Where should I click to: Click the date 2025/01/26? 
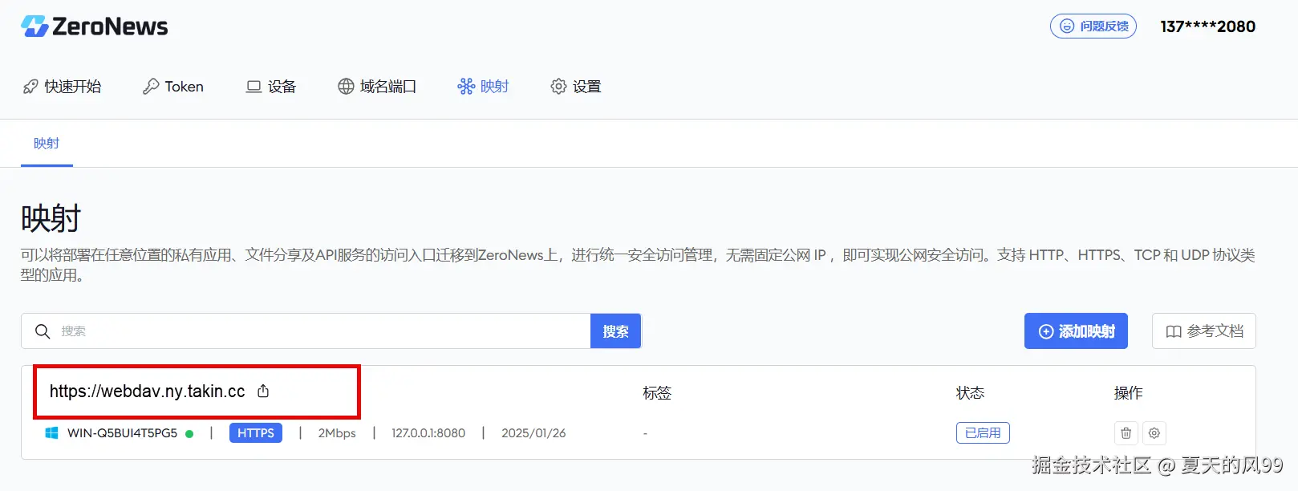coord(533,433)
